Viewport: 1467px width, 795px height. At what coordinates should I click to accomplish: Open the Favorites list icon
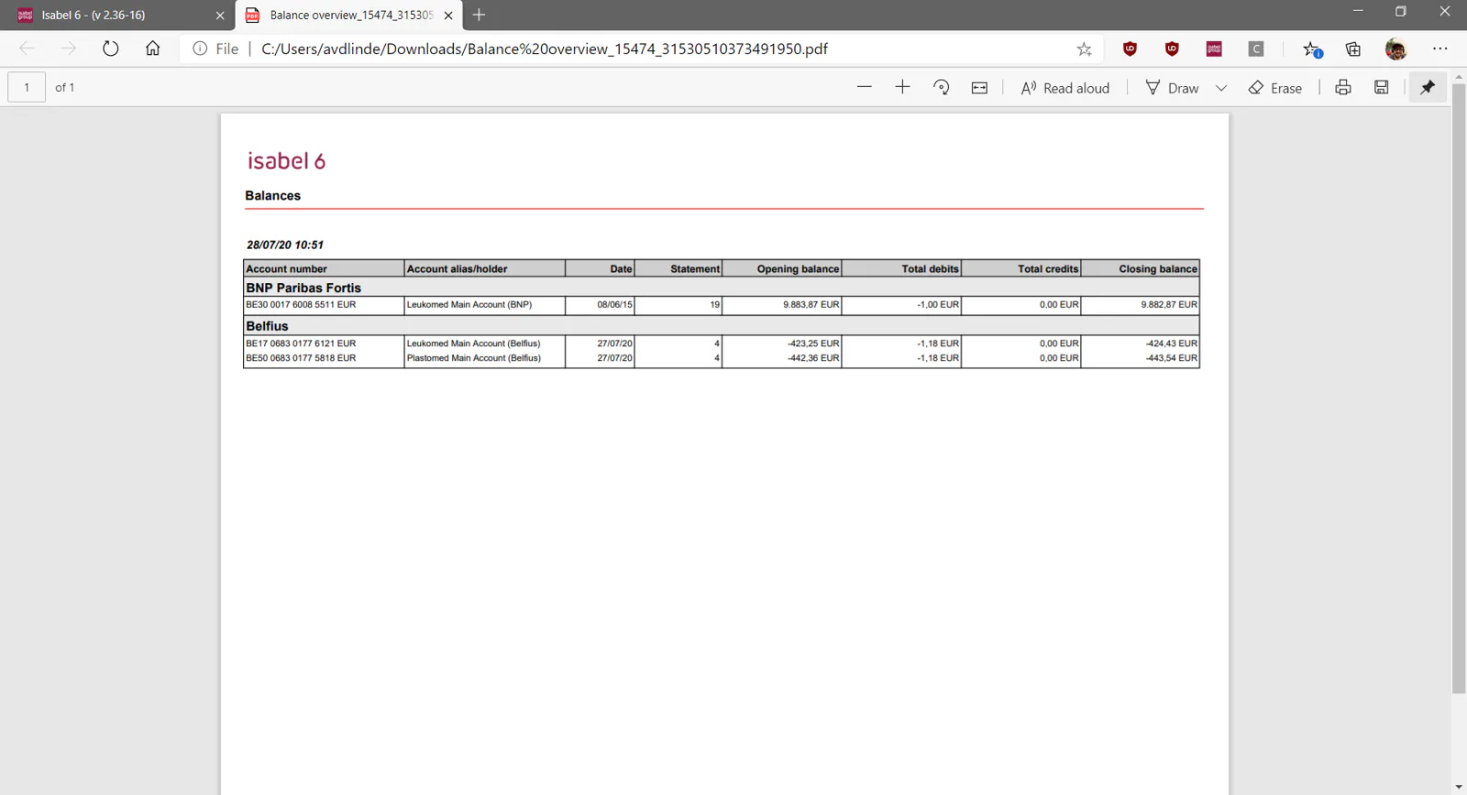pyautogui.click(x=1312, y=49)
